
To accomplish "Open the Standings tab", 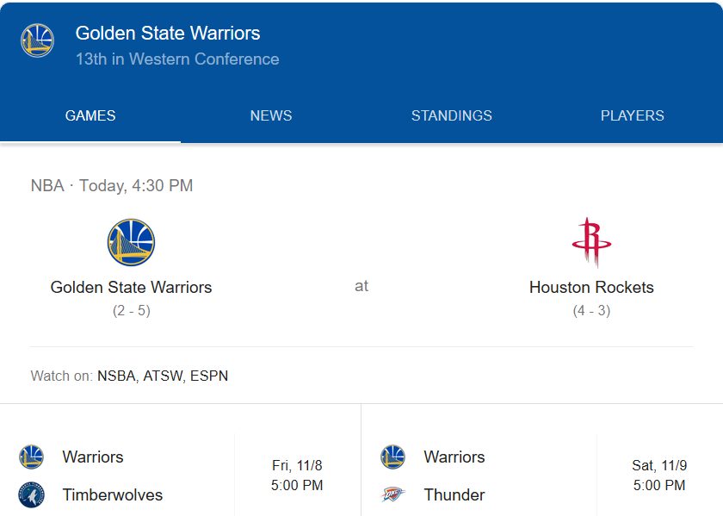I will [x=452, y=116].
